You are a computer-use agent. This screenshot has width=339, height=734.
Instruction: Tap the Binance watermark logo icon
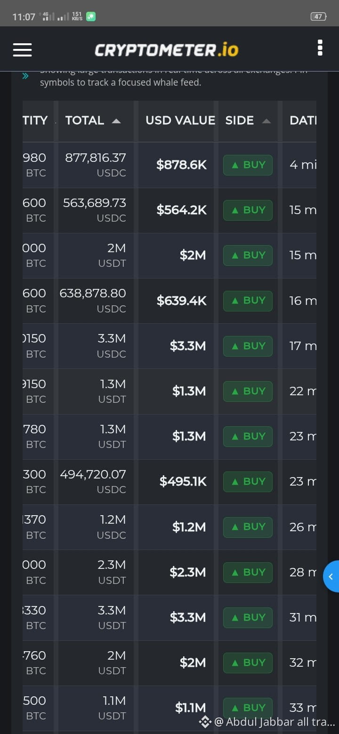[x=205, y=722]
